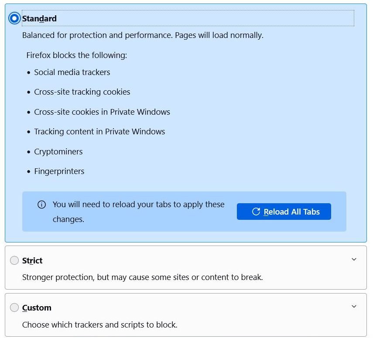Click the Cryptominers list item
This screenshot has height=338, width=373.
[58, 152]
